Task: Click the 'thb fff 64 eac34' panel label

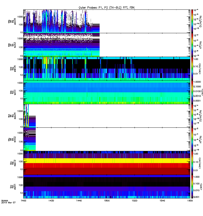Action: [x=12, y=21]
